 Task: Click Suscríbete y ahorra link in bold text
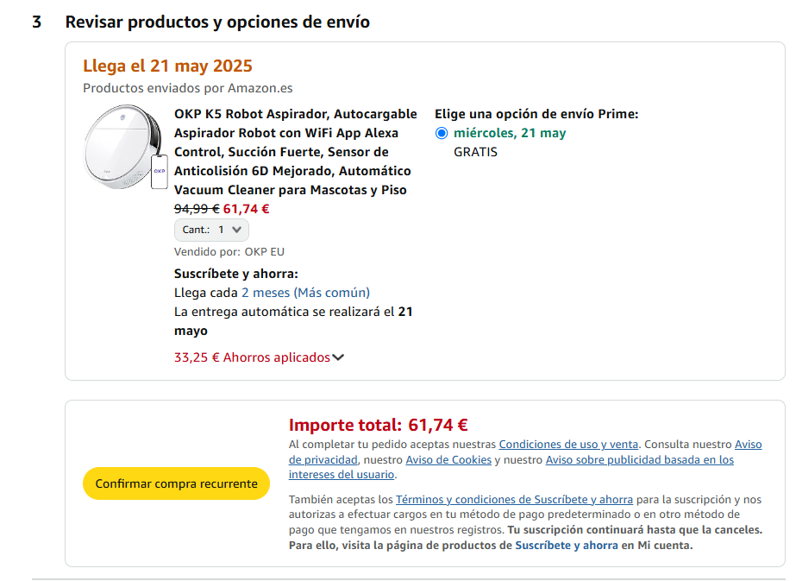[567, 546]
